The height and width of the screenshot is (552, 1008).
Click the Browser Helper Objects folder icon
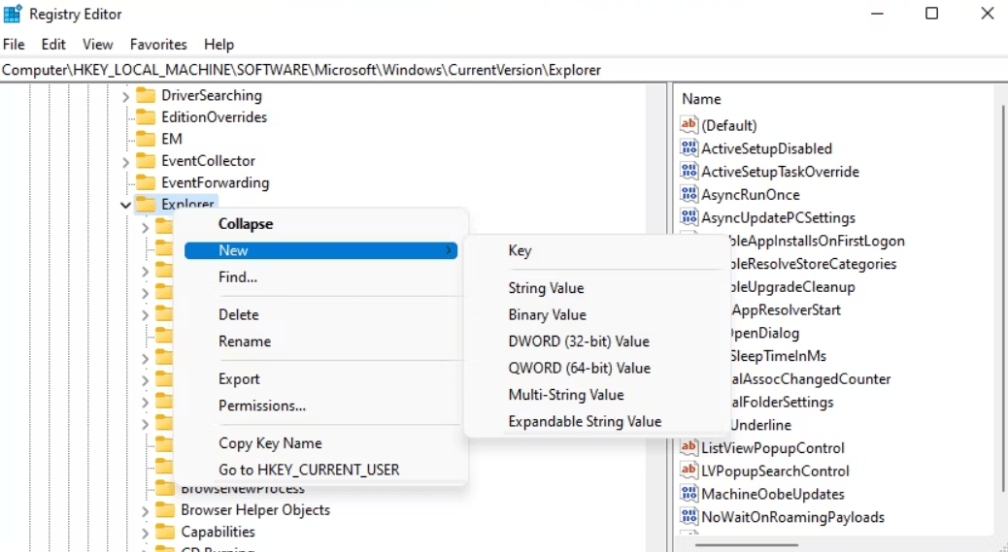pos(165,509)
